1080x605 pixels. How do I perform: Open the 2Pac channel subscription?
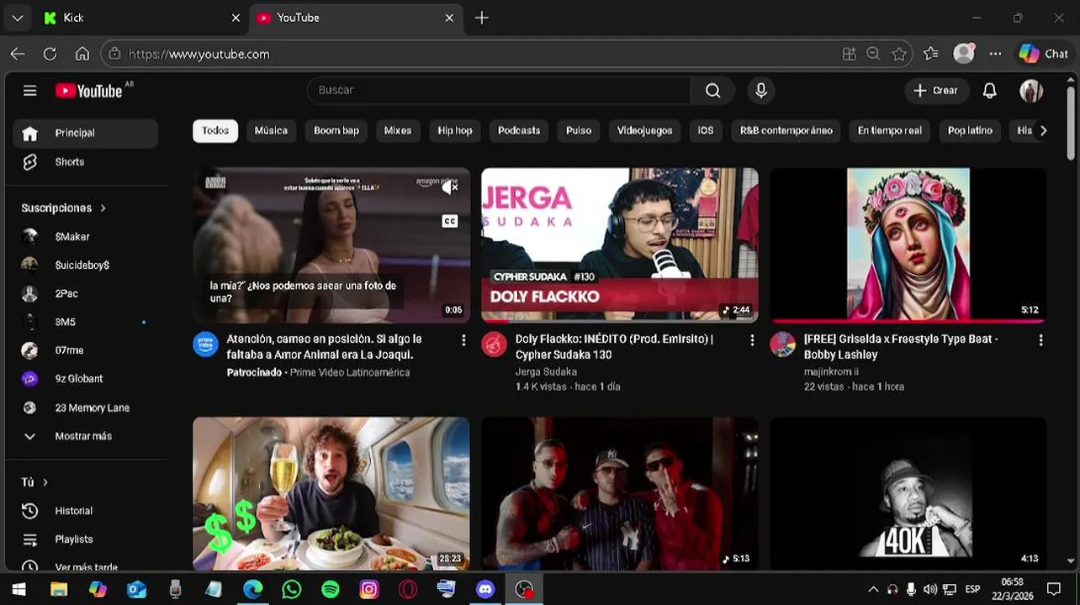pyautogui.click(x=85, y=293)
